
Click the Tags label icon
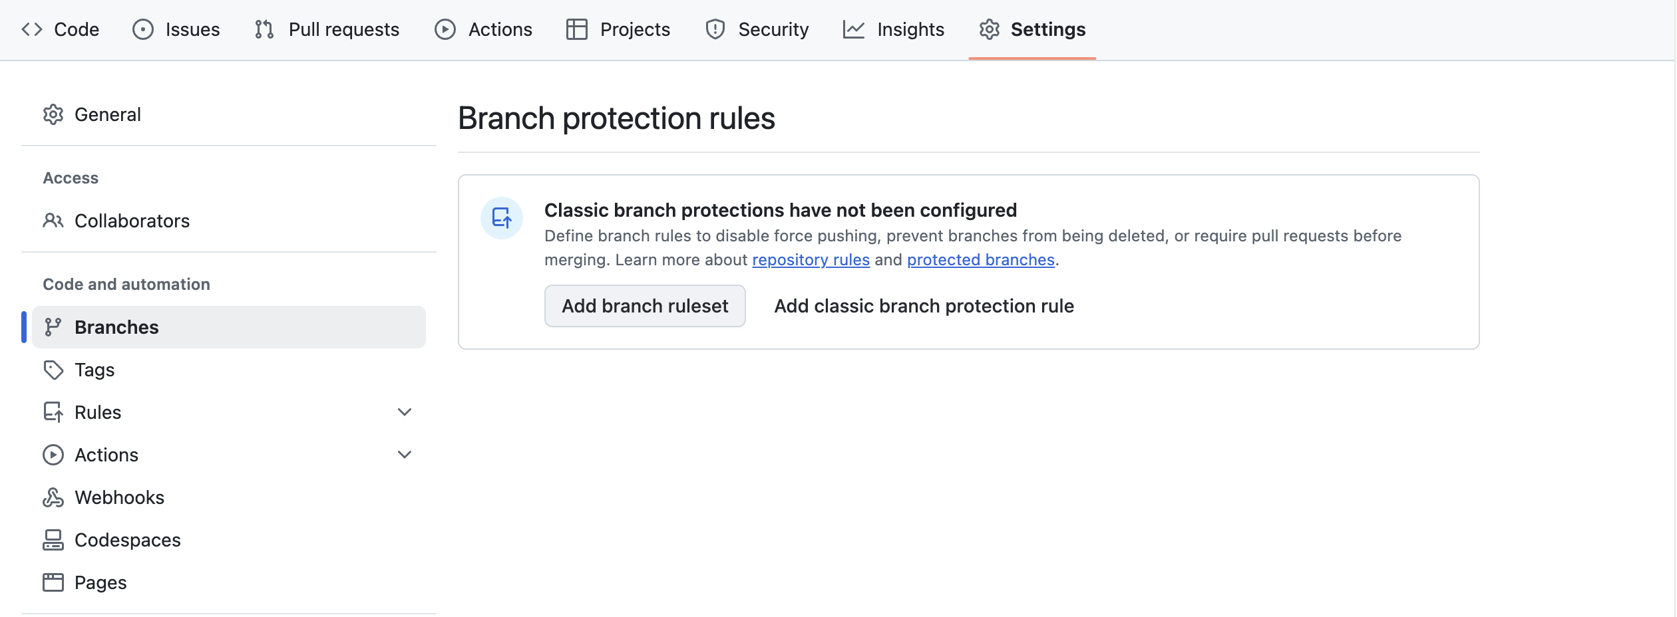click(54, 370)
